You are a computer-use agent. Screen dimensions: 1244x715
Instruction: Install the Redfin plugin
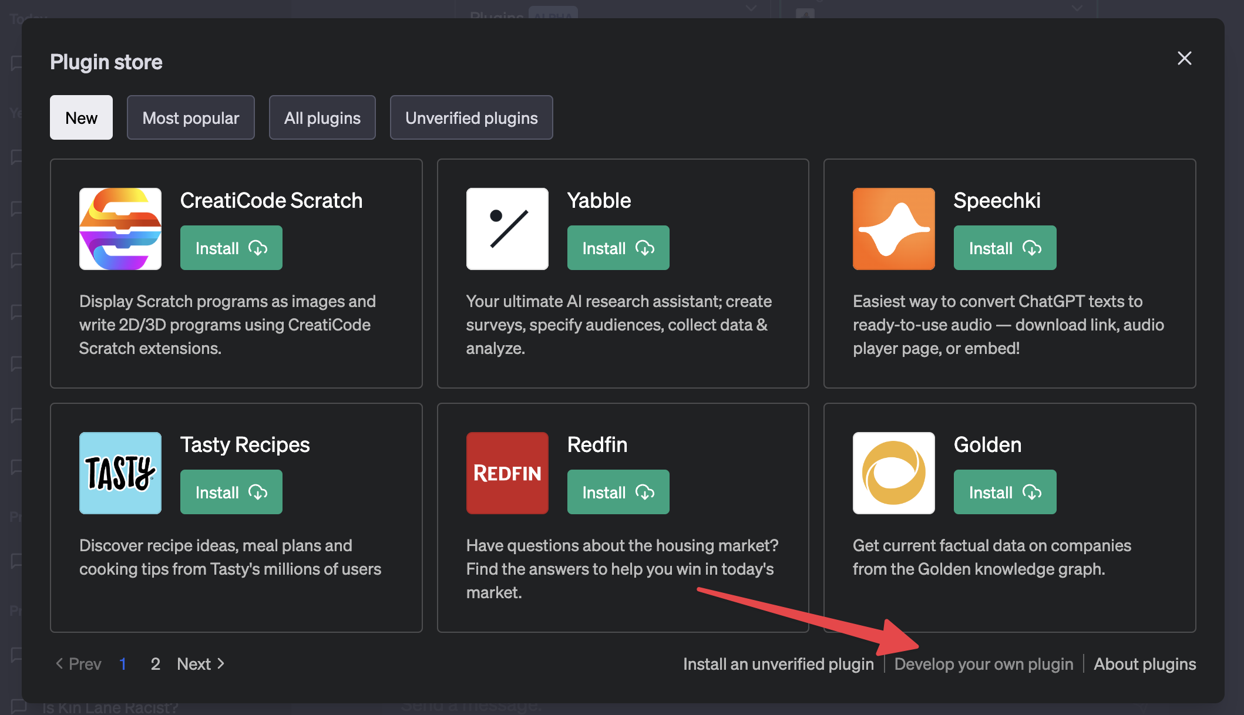(618, 492)
